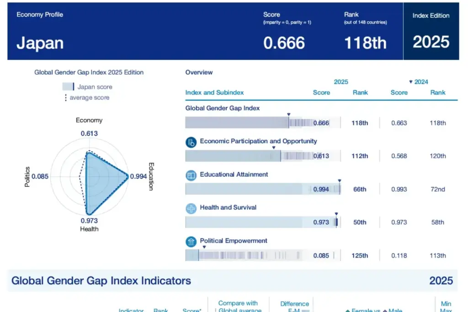Click average triangle above Political Empowerment bar
Image resolution: width=468 pixels, height=312 pixels.
[x=199, y=247]
